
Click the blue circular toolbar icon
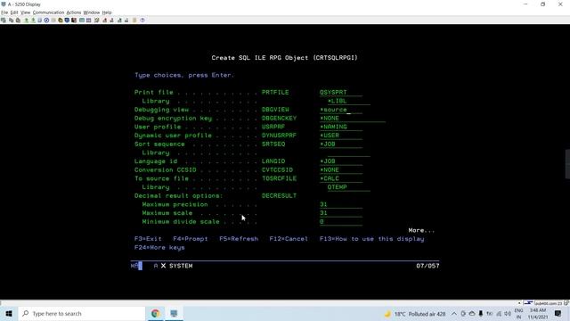tap(46, 21)
